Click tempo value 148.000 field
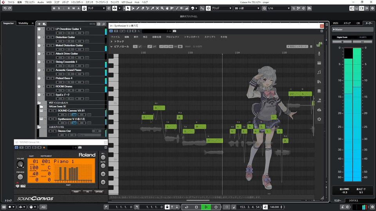This screenshot has width=376, height=211. pos(275,207)
